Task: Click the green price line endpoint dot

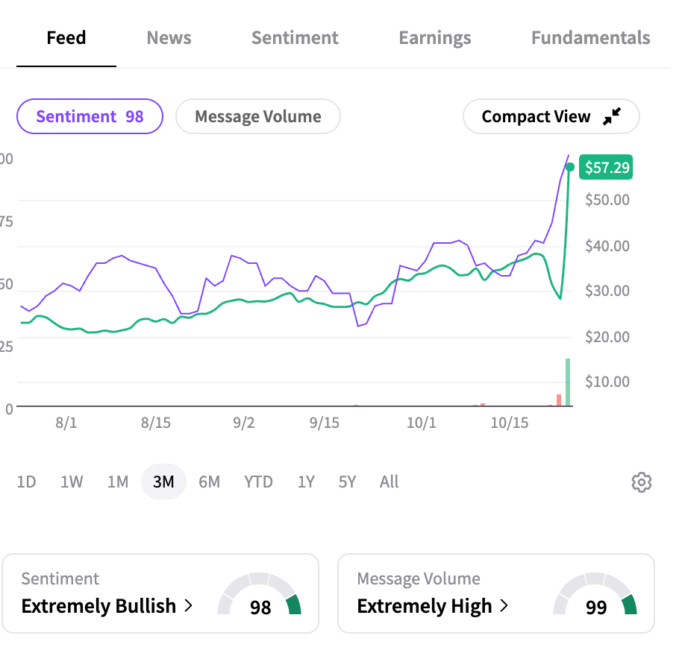Action: (x=570, y=167)
